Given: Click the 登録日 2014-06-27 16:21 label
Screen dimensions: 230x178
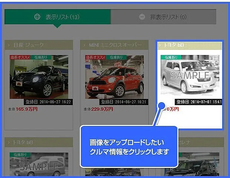Looking at the screenshot, I should (124, 102).
